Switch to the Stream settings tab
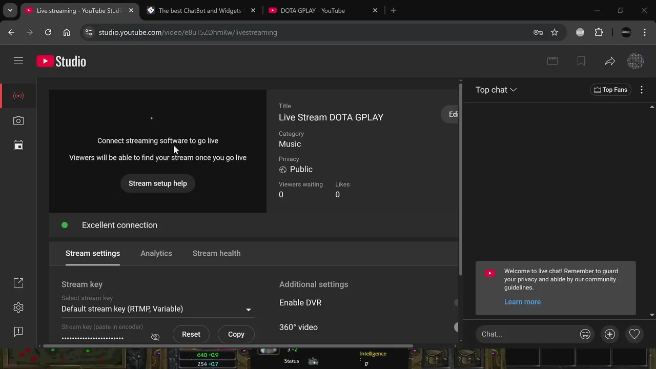Viewport: 656px width, 369px height. coord(93,253)
